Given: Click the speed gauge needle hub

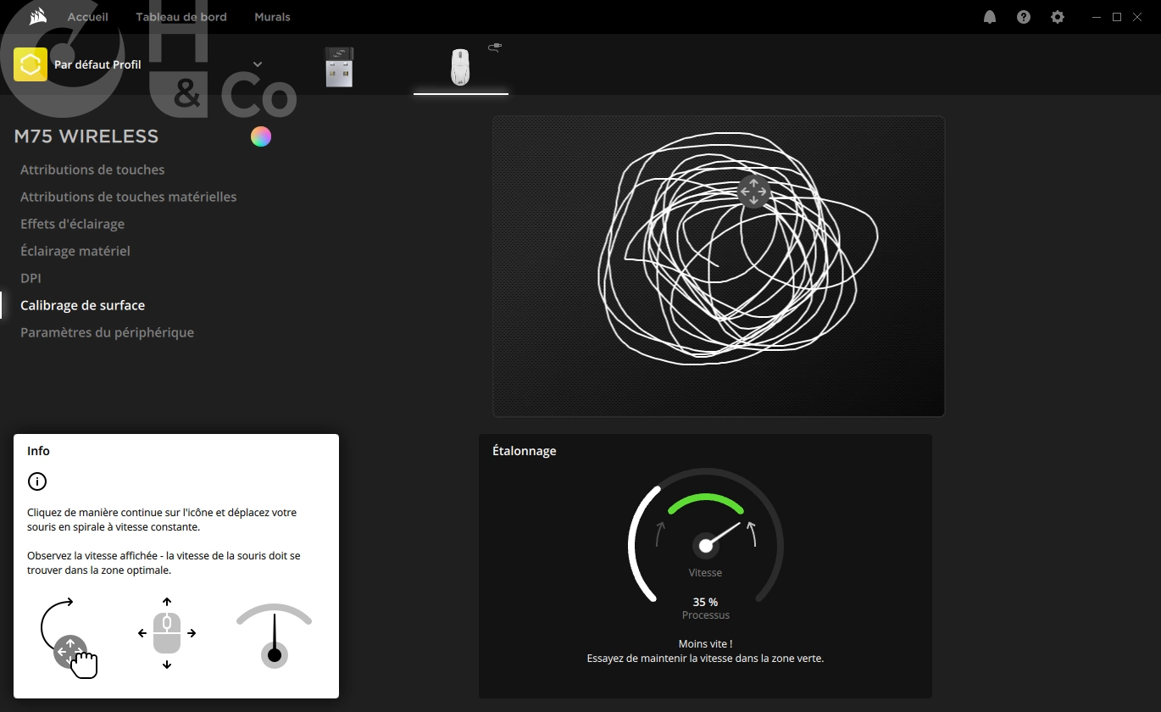Looking at the screenshot, I should click(x=706, y=546).
